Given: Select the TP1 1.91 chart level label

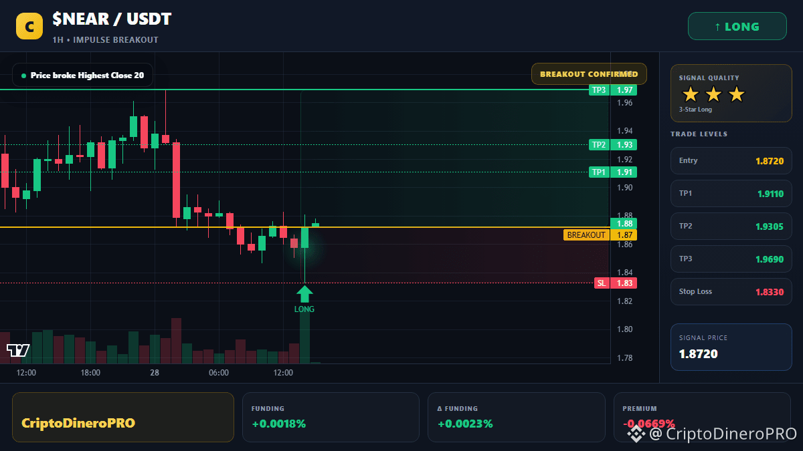Looking at the screenshot, I should 613,172.
